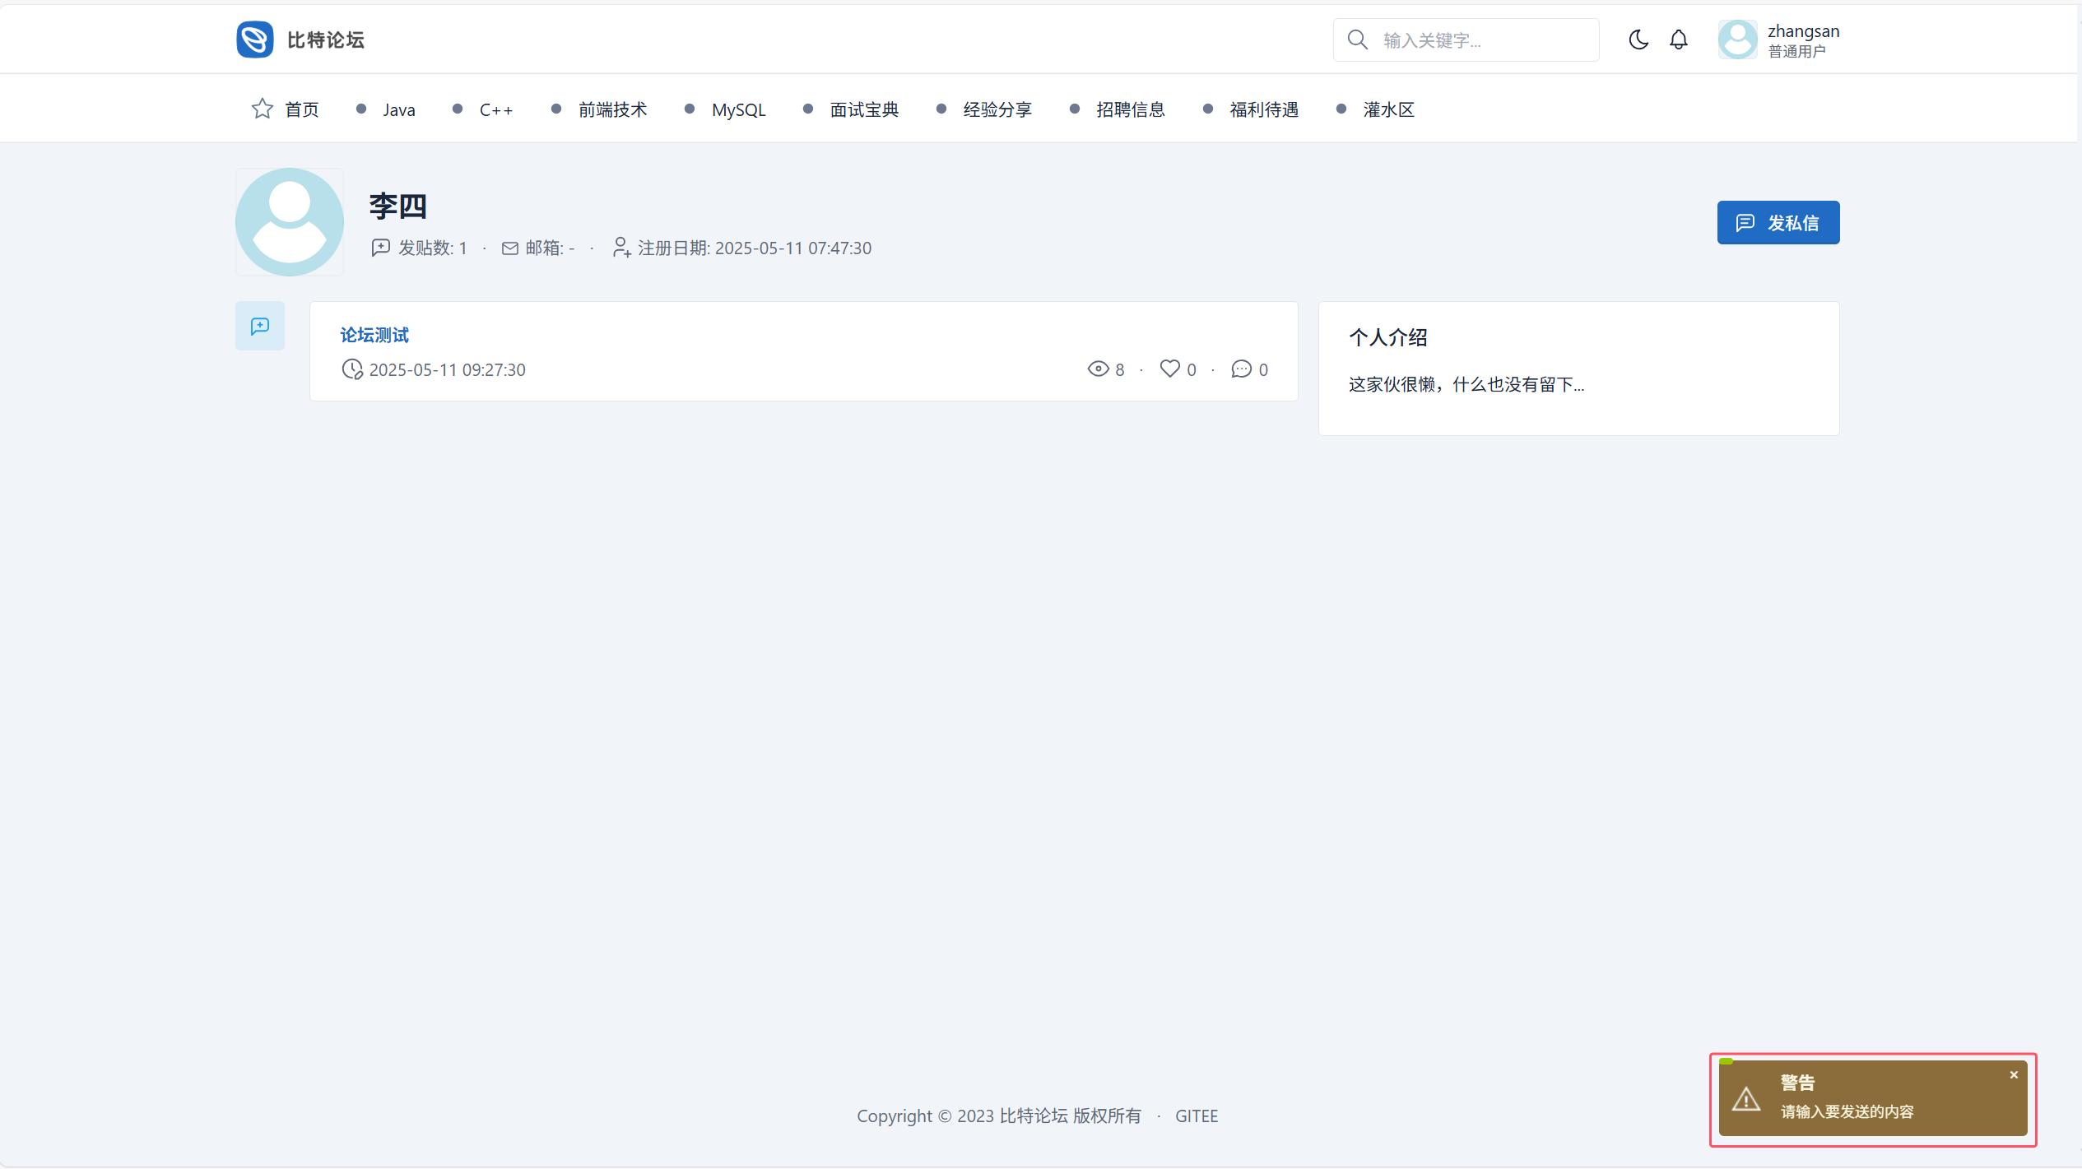The image size is (2082, 1169).
Task: Open the 论坛测试 post link
Action: [x=374, y=335]
